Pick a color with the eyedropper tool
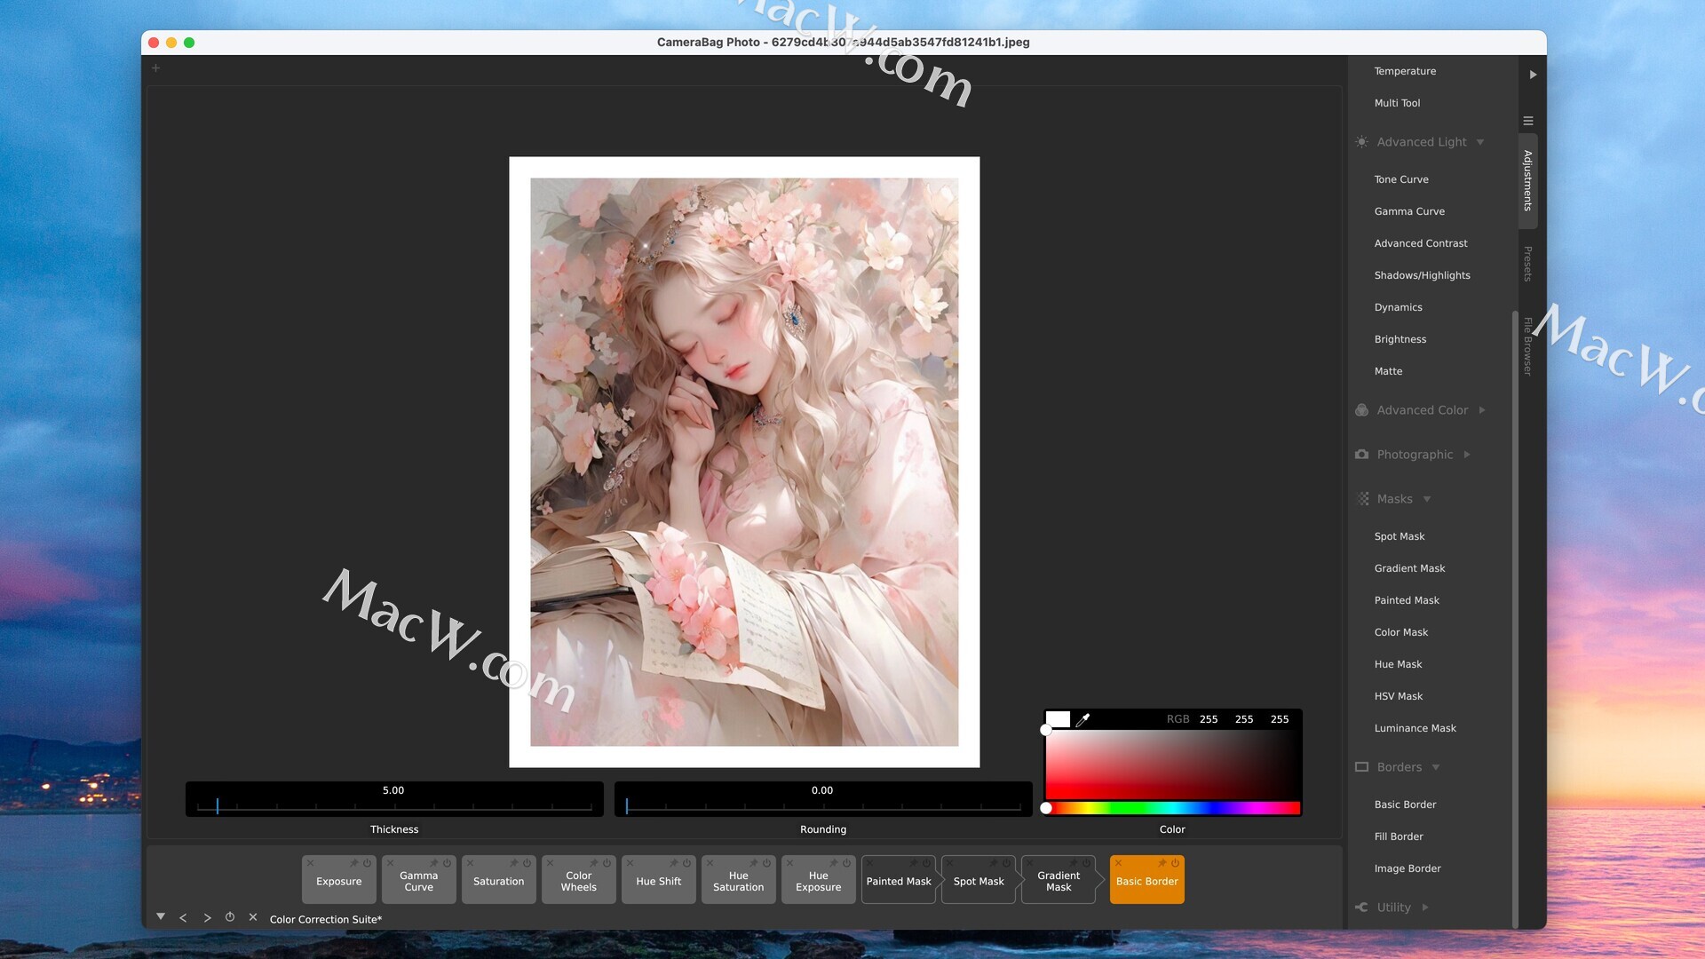The image size is (1705, 959). point(1082,719)
